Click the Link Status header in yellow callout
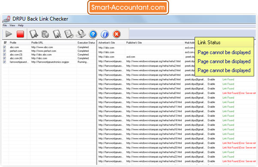 point(209,43)
